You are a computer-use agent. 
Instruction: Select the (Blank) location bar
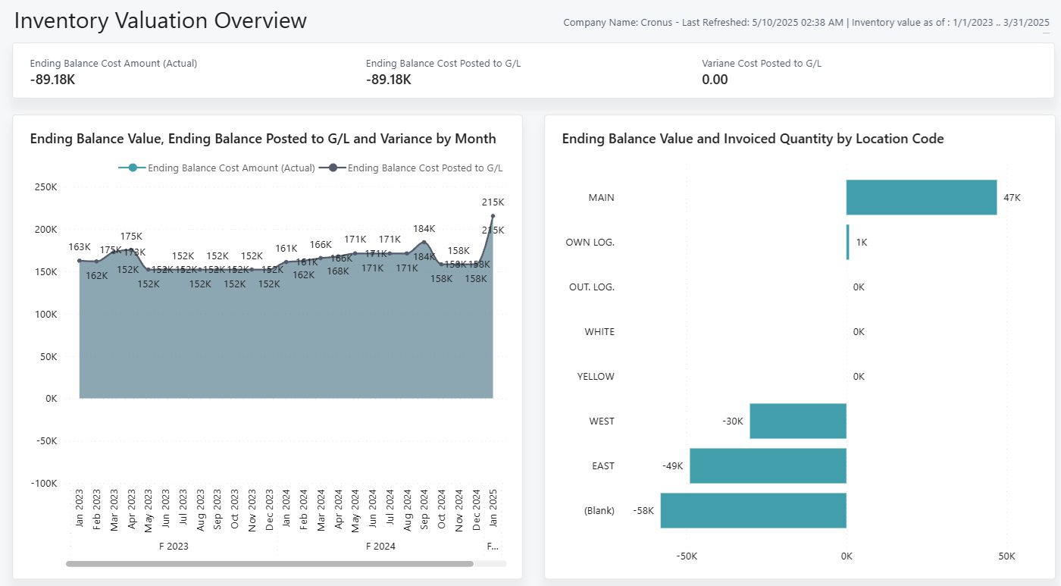(753, 510)
